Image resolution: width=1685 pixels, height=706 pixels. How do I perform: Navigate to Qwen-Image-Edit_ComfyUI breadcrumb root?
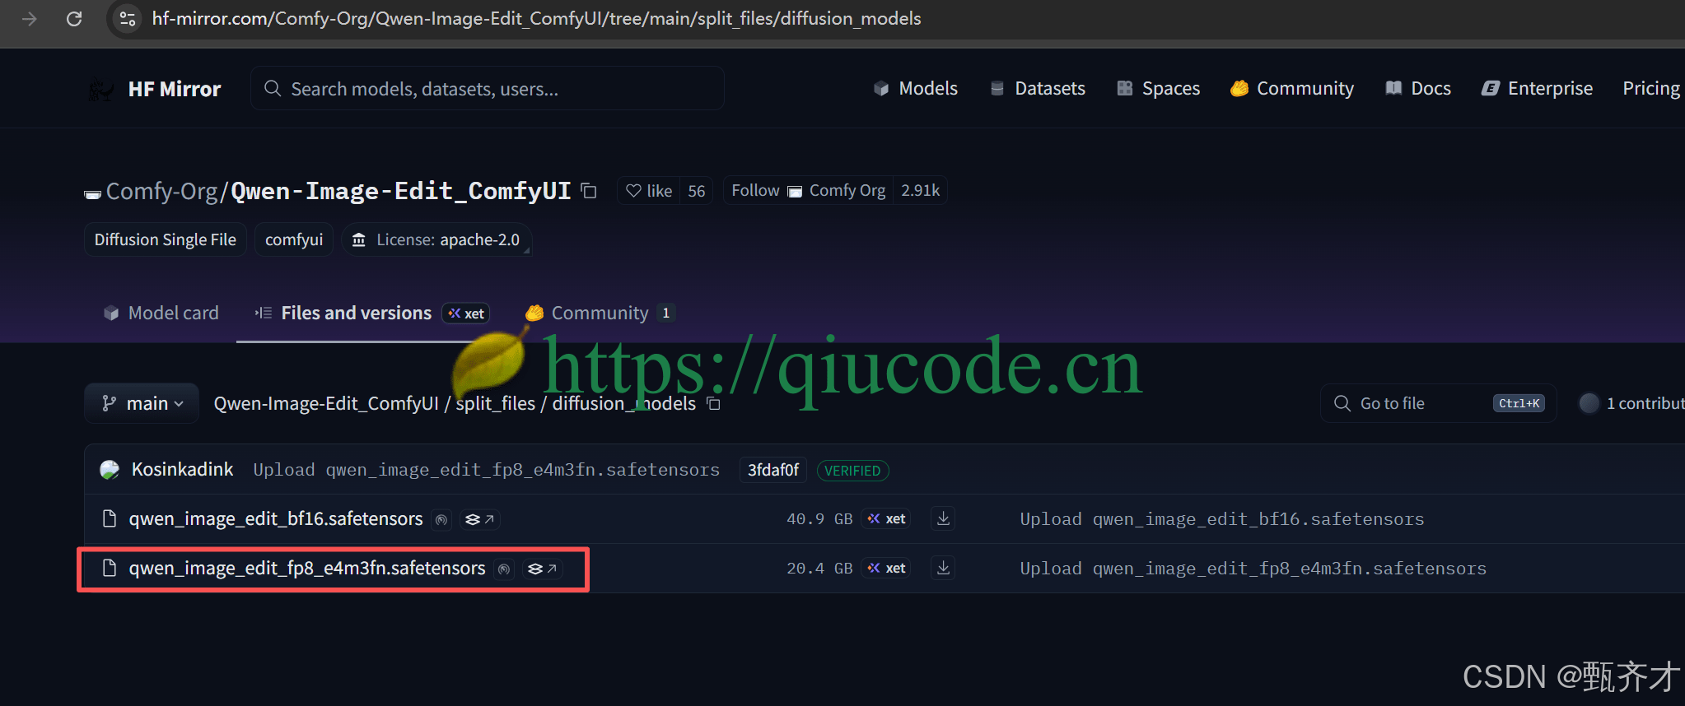click(x=326, y=403)
